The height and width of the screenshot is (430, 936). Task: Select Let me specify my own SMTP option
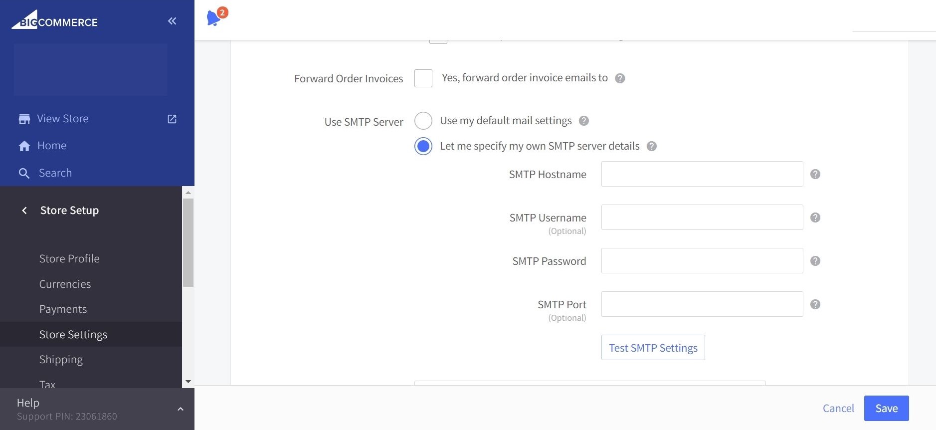pyautogui.click(x=423, y=146)
